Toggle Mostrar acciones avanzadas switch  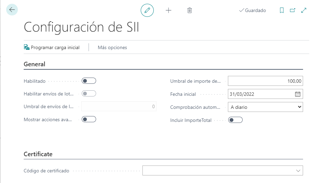coord(89,119)
